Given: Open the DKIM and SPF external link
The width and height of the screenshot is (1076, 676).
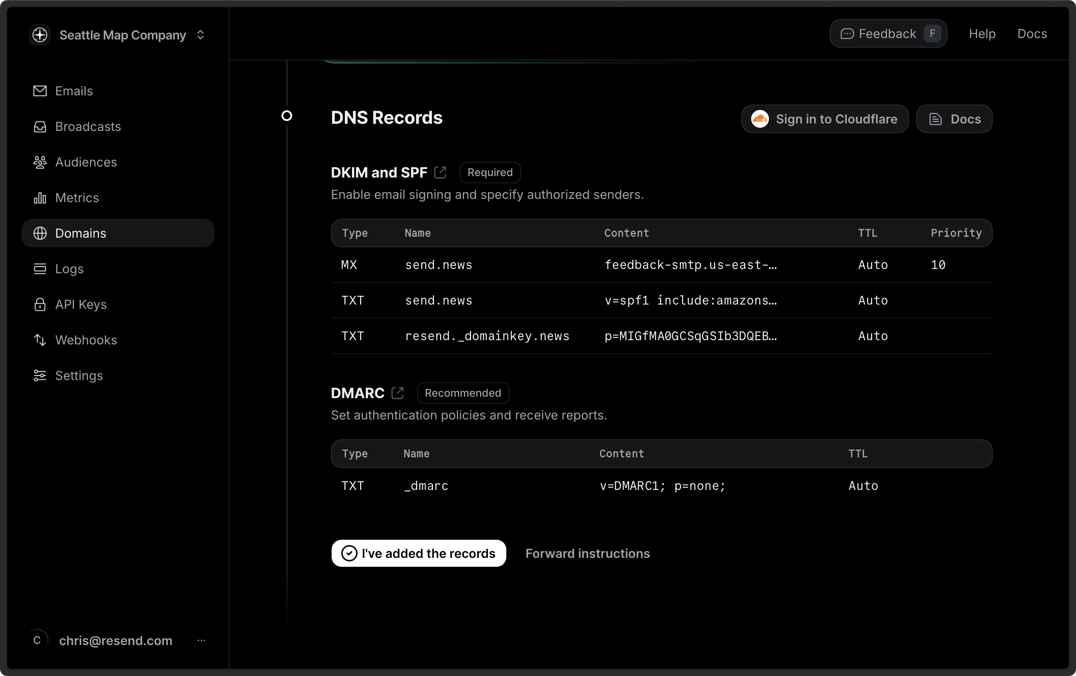Looking at the screenshot, I should click(441, 172).
